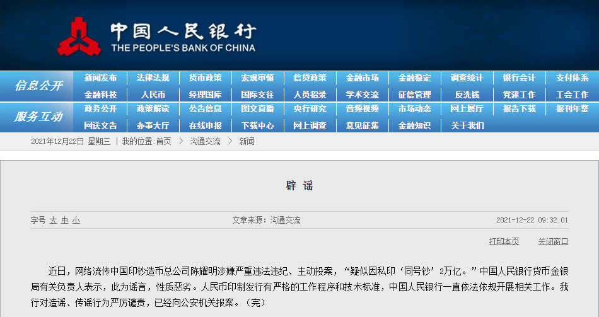This screenshot has width=599, height=317.
Task: Open 网送文告 service
Action: coord(100,125)
